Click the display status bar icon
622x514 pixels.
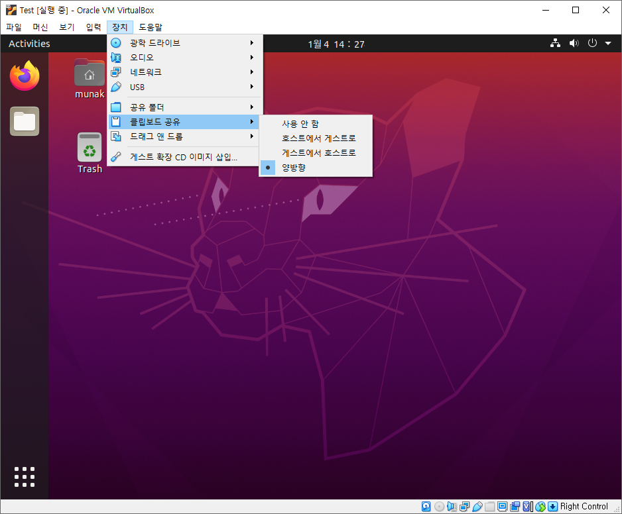point(502,506)
